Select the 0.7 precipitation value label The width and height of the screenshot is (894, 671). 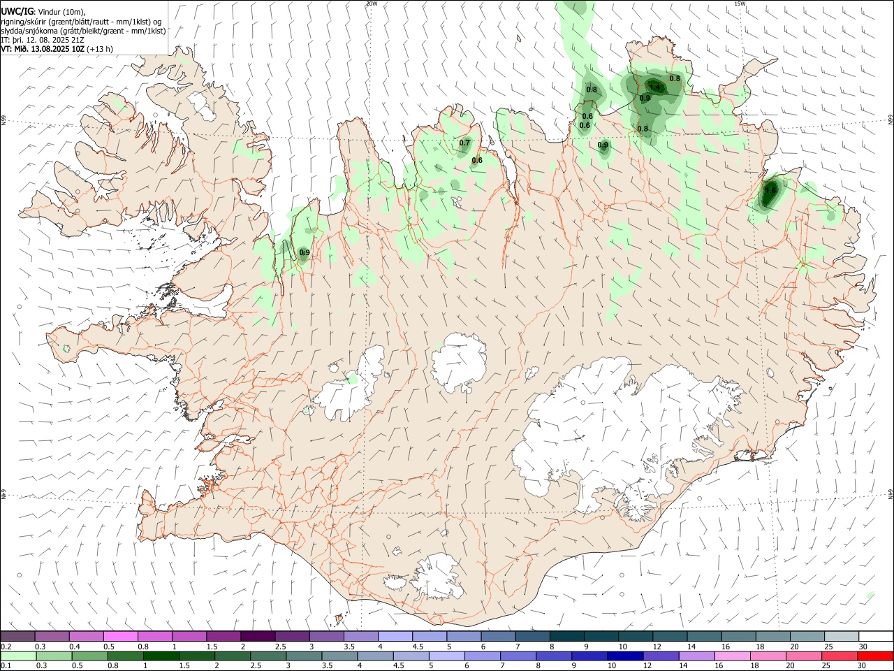464,143
